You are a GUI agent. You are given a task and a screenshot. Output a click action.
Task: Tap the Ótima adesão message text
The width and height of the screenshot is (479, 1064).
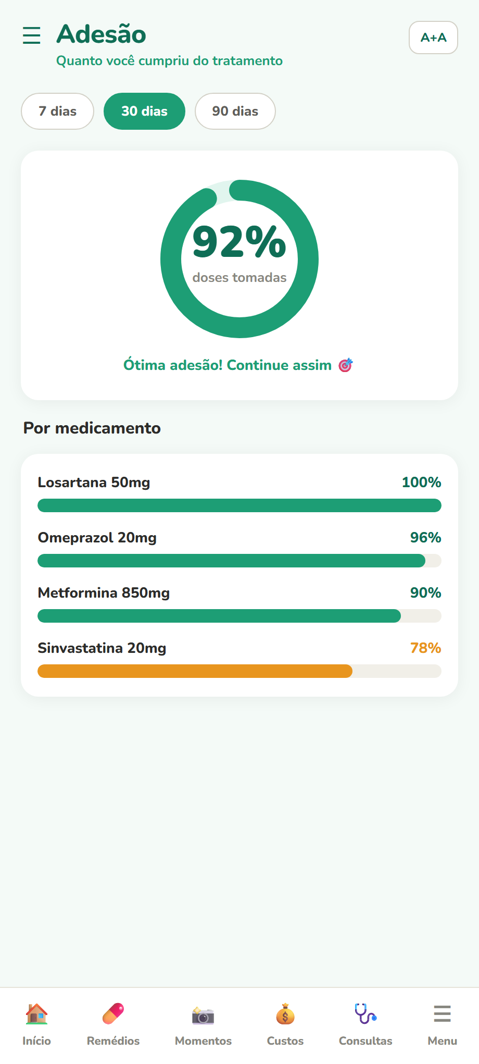pyautogui.click(x=228, y=365)
